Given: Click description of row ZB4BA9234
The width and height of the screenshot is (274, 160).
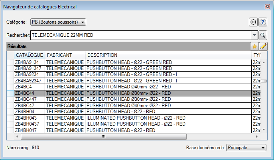Looking at the screenshot, I should tap(168, 74).
